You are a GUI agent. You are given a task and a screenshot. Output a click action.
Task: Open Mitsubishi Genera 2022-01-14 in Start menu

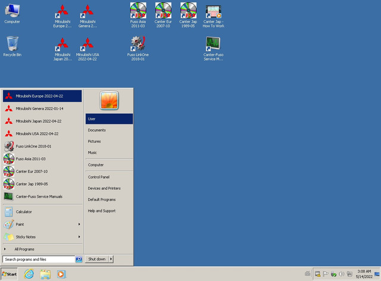(42, 109)
